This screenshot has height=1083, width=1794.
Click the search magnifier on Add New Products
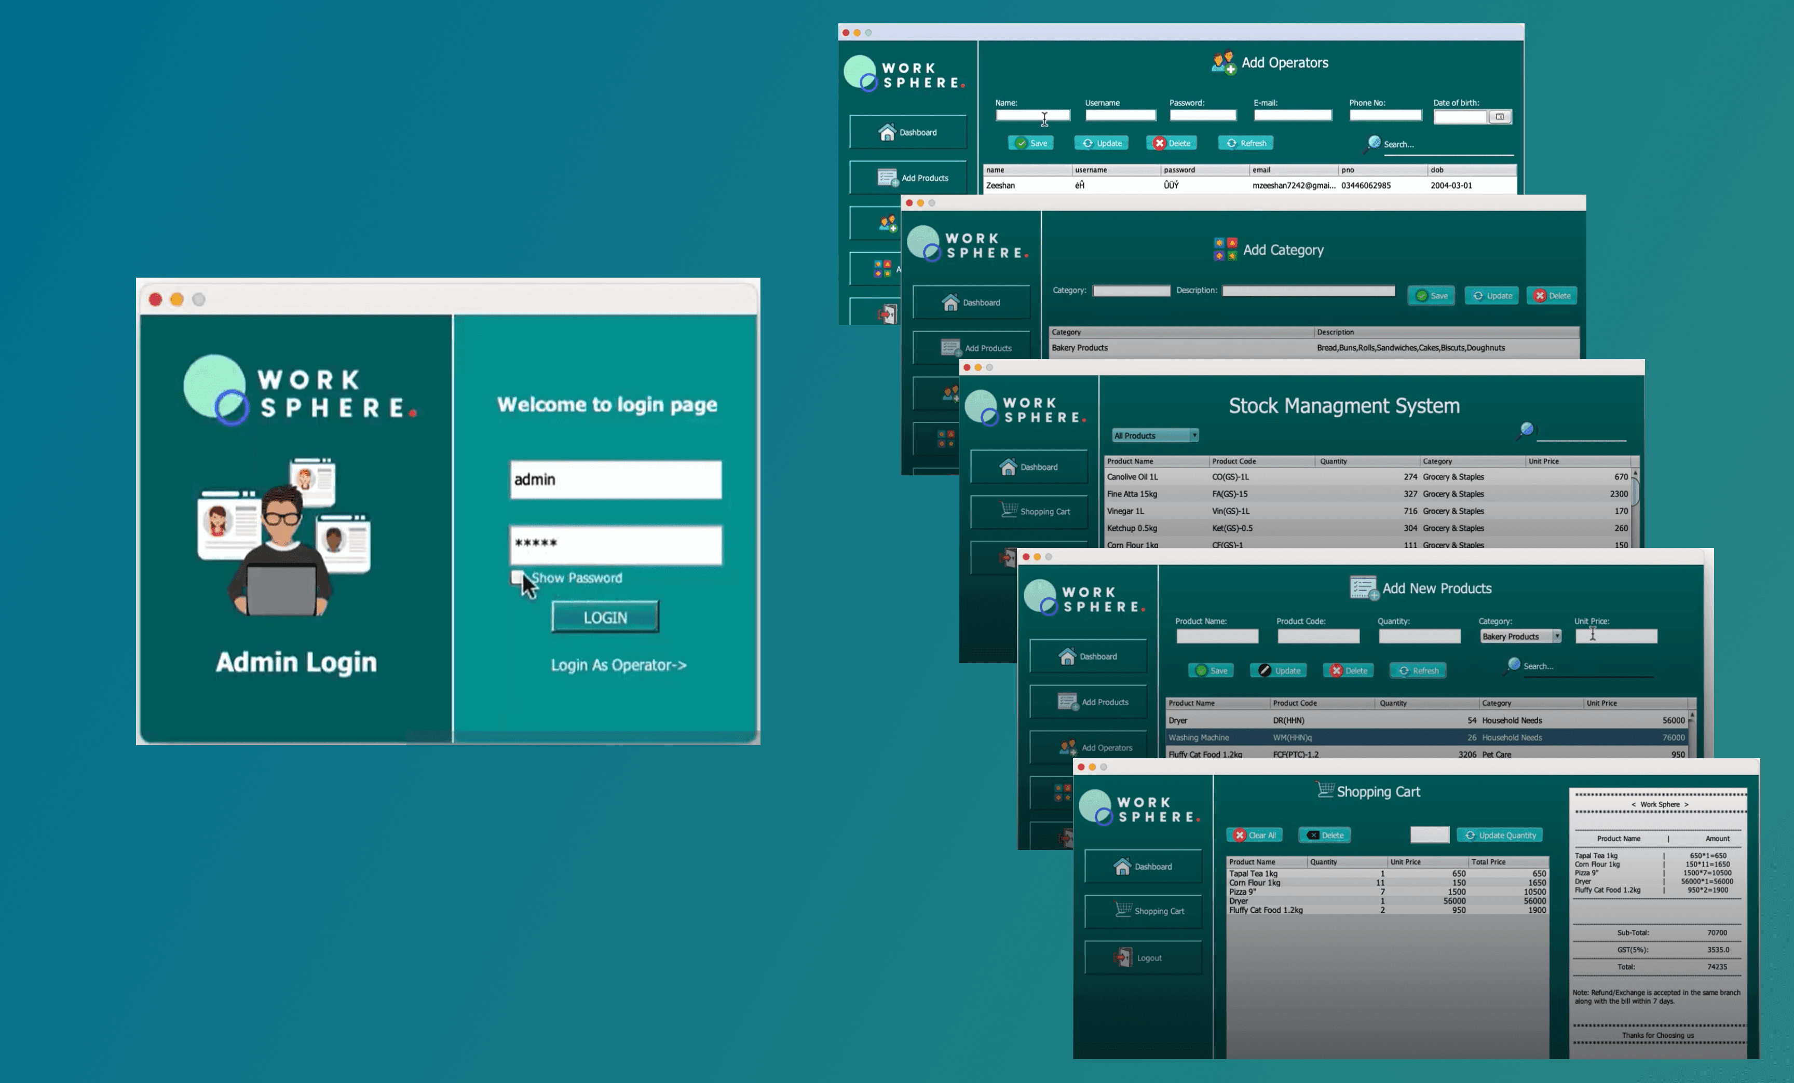coord(1514,665)
